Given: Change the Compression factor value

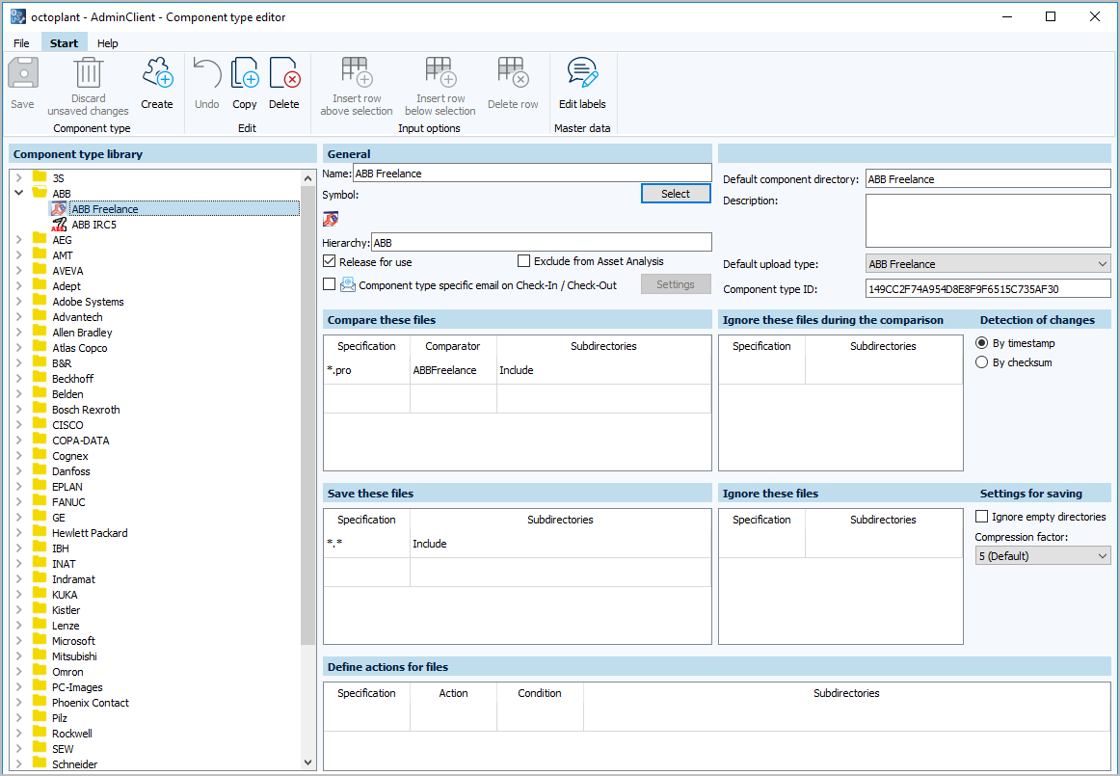Looking at the screenshot, I should coord(1042,555).
